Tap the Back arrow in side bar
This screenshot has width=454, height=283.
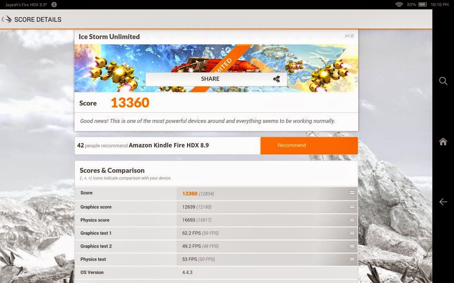tap(443, 201)
